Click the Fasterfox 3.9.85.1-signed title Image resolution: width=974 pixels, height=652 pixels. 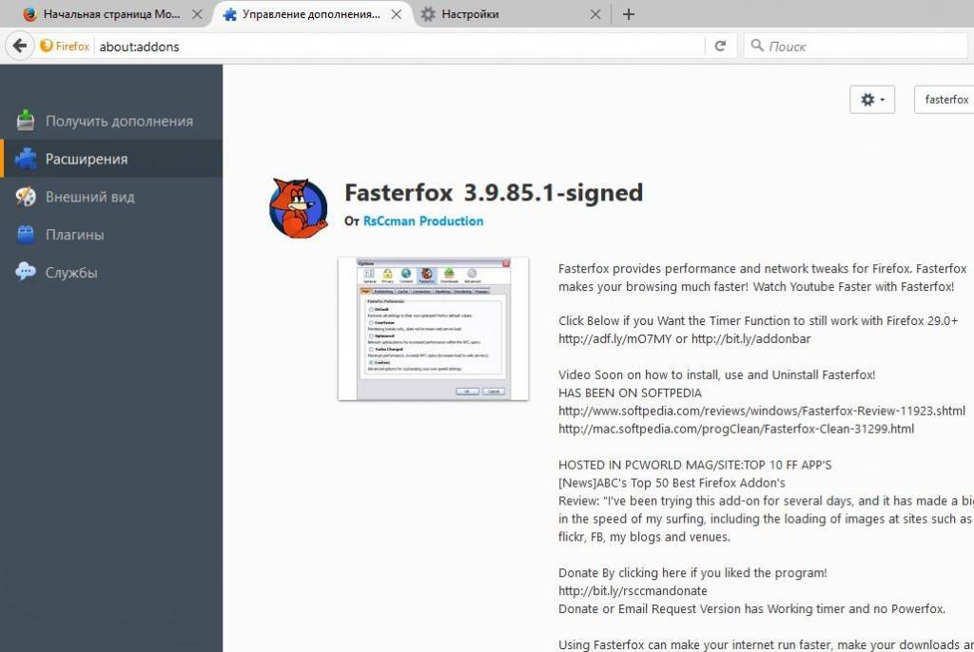(x=494, y=193)
